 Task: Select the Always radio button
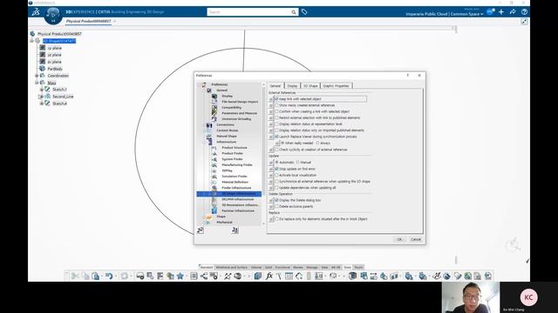pyautogui.click(x=317, y=143)
